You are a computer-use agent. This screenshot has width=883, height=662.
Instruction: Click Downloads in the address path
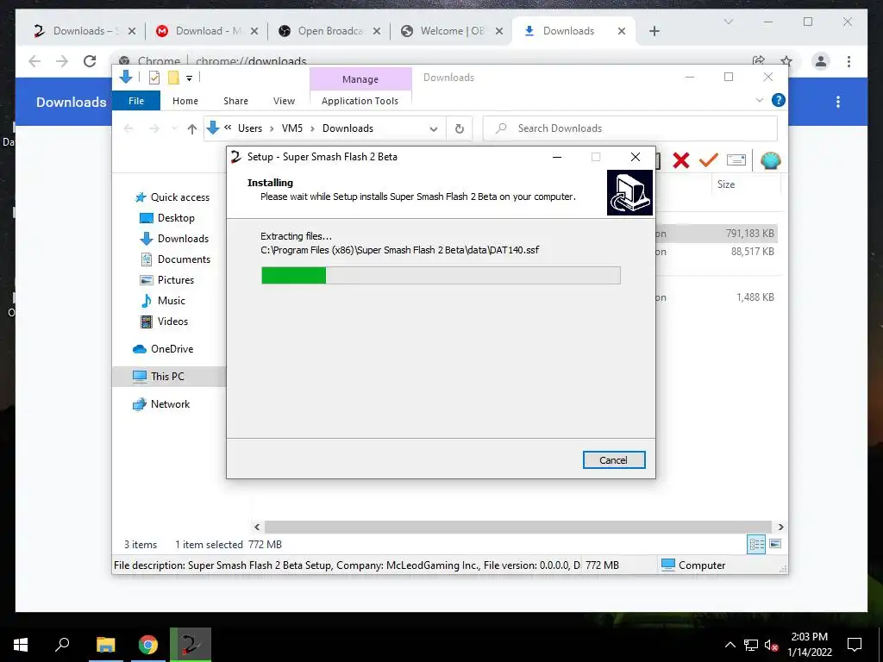pos(348,128)
